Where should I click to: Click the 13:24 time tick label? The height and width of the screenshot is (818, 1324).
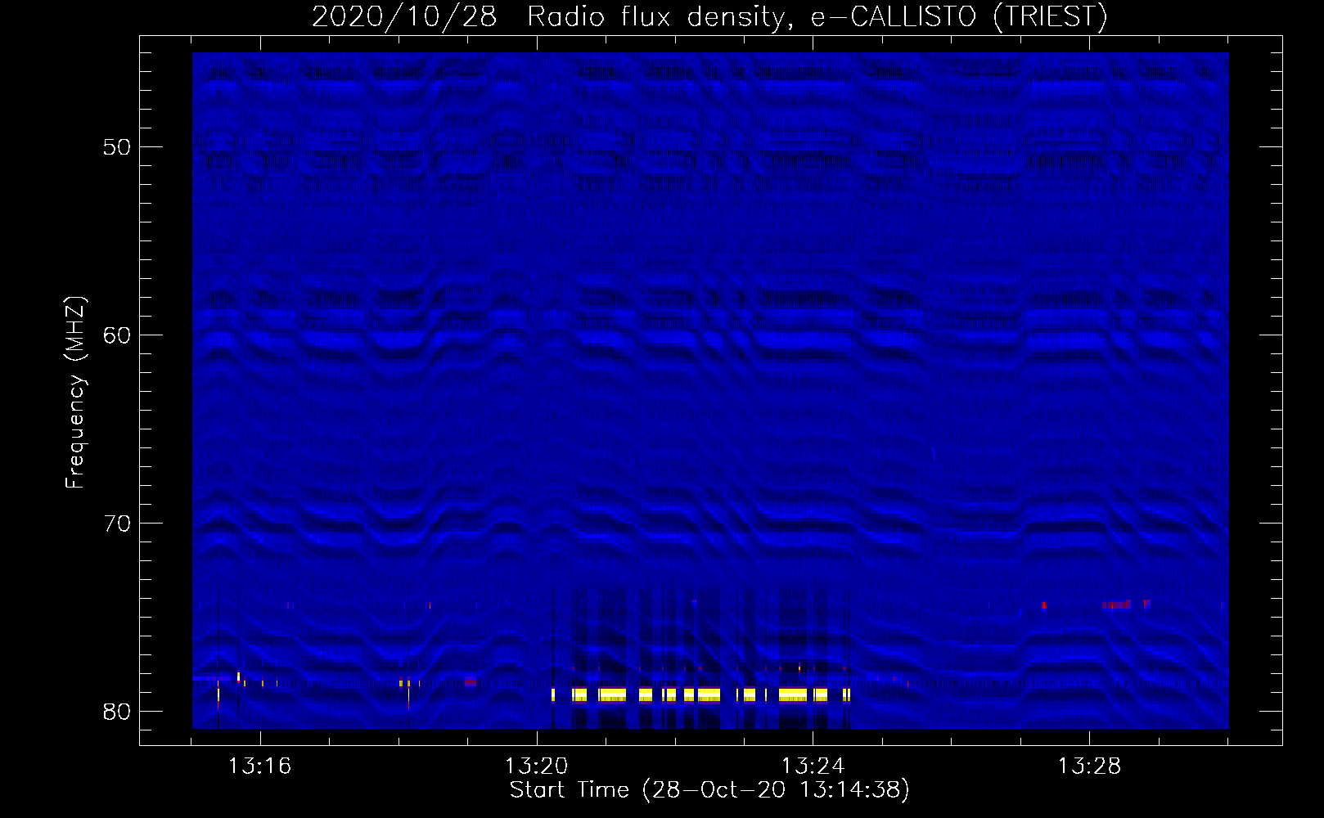click(813, 766)
